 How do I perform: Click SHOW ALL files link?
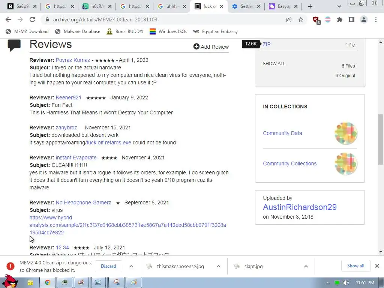[x=274, y=64]
